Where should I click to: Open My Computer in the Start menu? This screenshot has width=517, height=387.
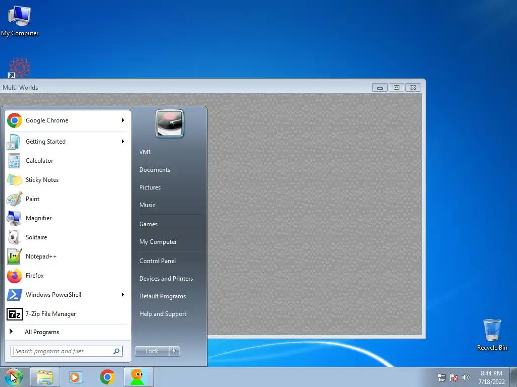pos(158,242)
